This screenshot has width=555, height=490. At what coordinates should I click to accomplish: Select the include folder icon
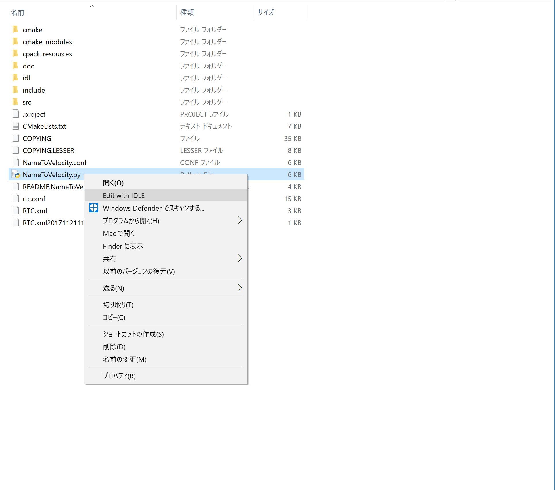point(16,90)
